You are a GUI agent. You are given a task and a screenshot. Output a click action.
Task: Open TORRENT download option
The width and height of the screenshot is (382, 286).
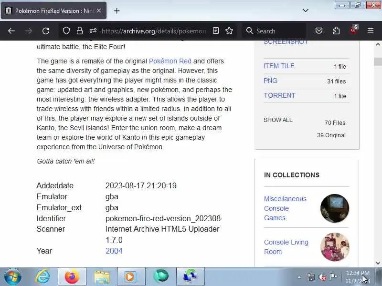pyautogui.click(x=279, y=95)
